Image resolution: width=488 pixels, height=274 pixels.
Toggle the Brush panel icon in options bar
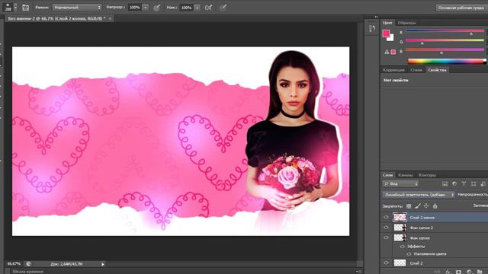click(x=25, y=8)
